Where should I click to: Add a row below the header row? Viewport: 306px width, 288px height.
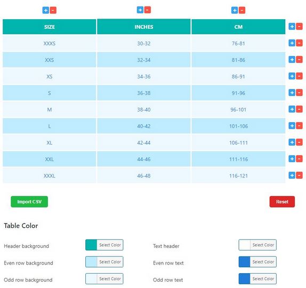click(292, 26)
